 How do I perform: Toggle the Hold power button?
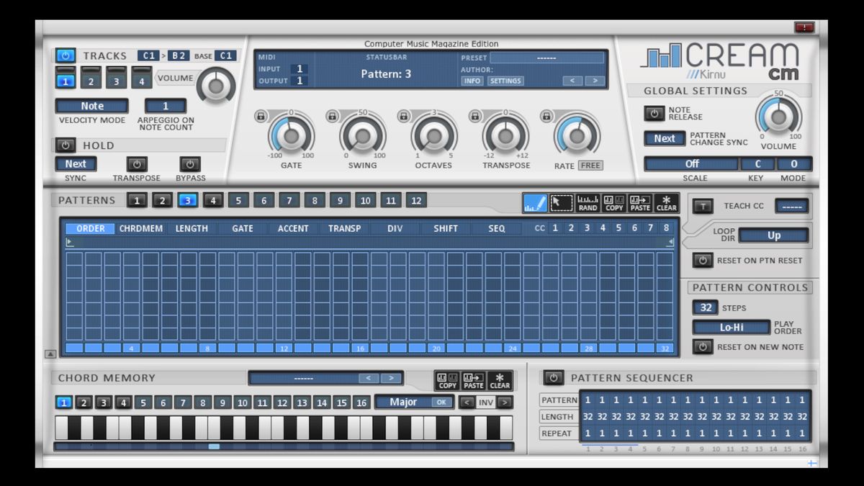point(66,145)
